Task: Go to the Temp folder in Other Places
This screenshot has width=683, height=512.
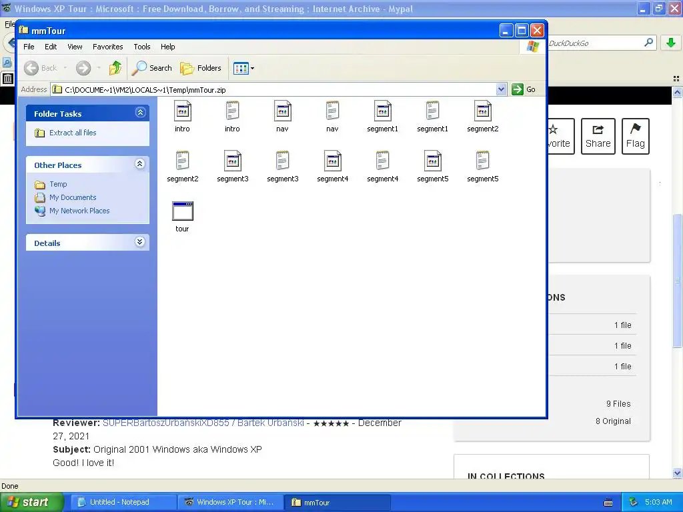Action: coord(58,184)
